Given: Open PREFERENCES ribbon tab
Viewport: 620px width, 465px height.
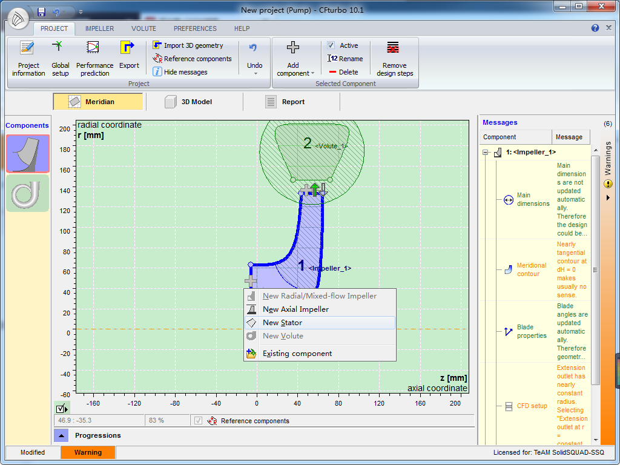Looking at the screenshot, I should click(x=195, y=28).
